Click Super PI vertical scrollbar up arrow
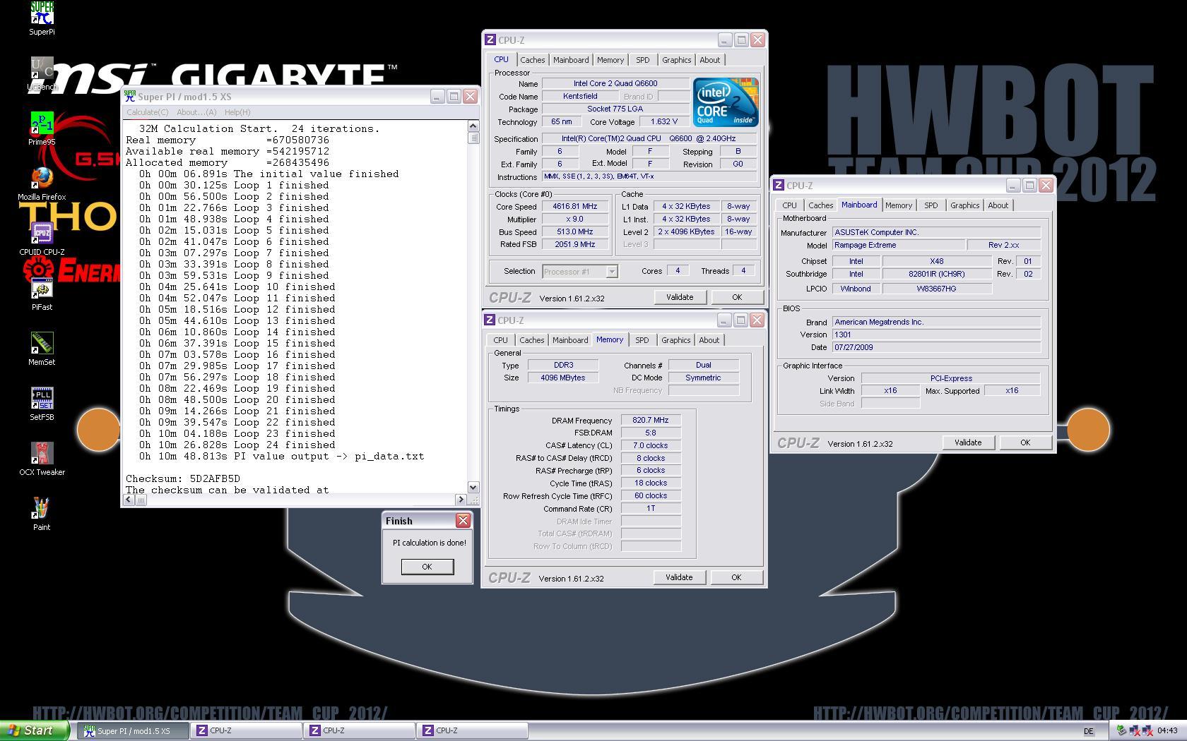This screenshot has width=1187, height=741. pyautogui.click(x=473, y=126)
